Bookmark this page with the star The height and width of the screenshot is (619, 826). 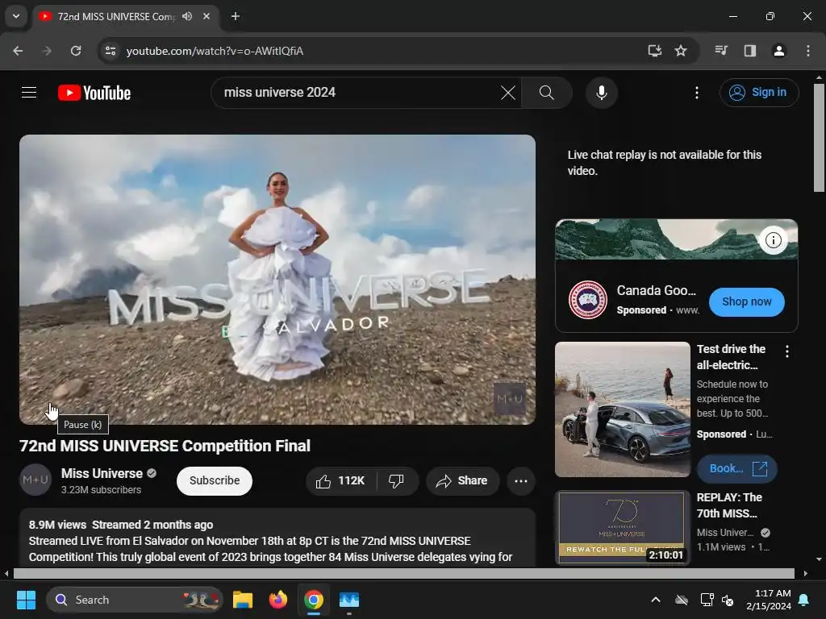681,51
